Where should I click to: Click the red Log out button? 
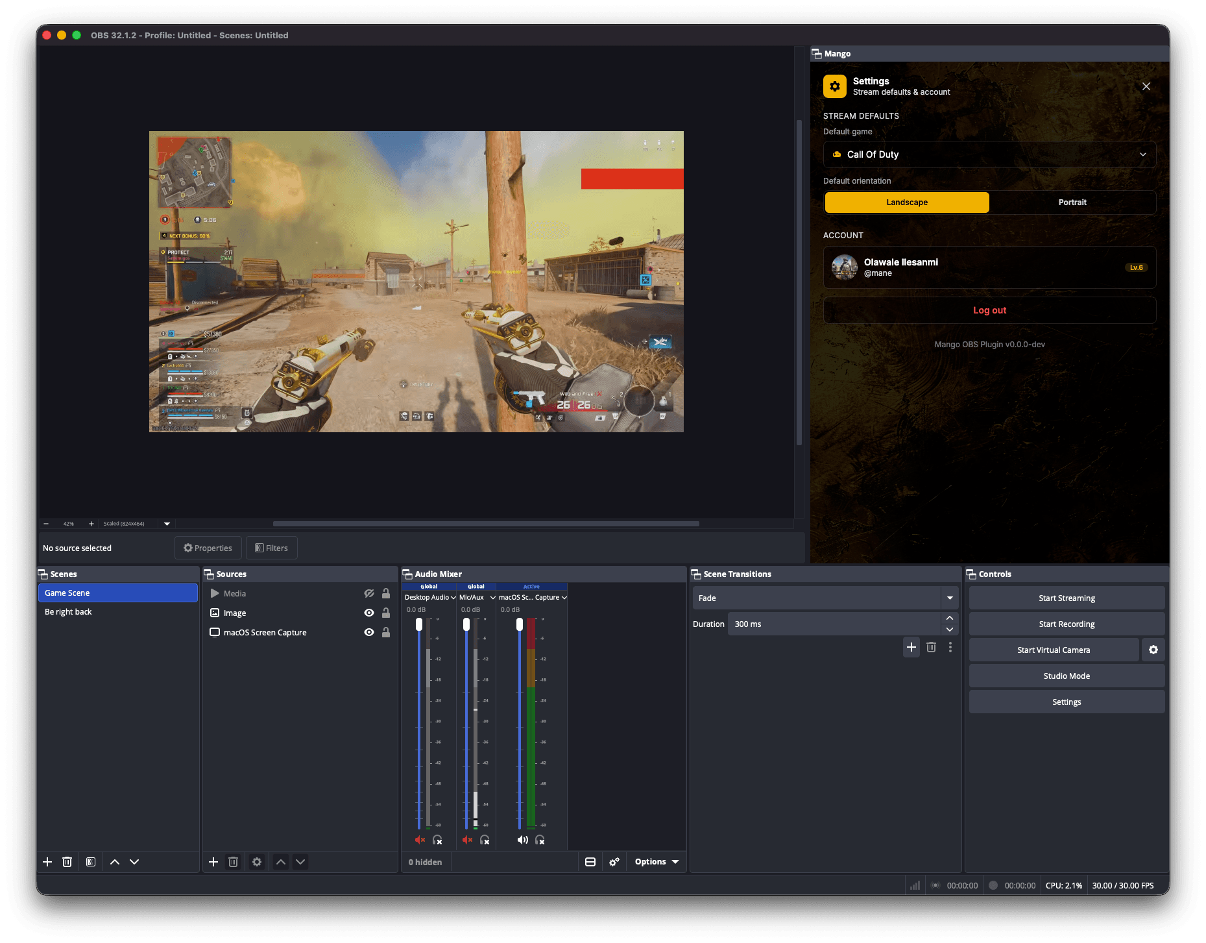pos(989,310)
